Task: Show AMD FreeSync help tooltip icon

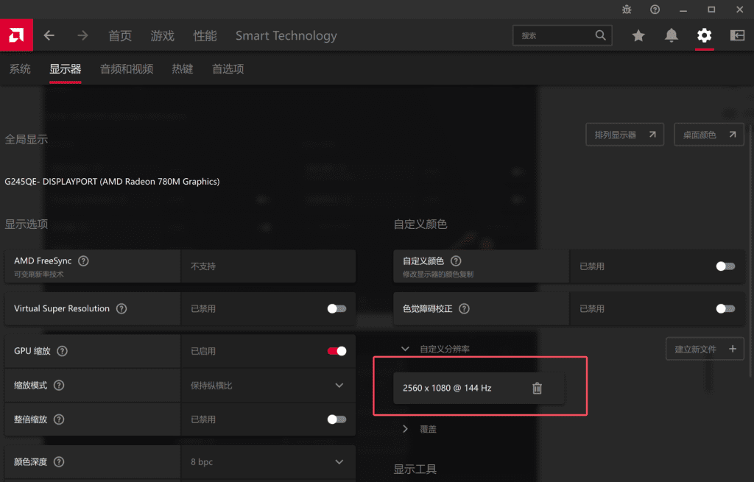Action: [83, 261]
